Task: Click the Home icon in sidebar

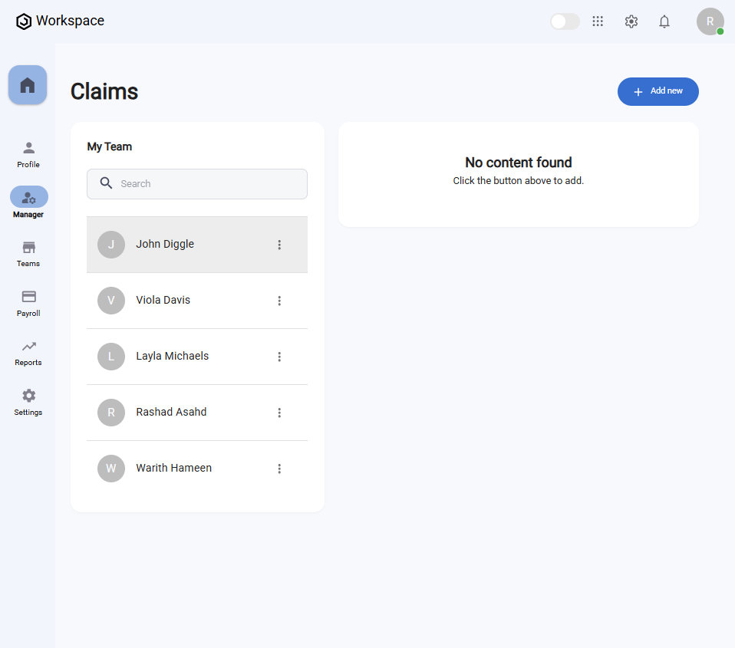Action: [x=28, y=84]
